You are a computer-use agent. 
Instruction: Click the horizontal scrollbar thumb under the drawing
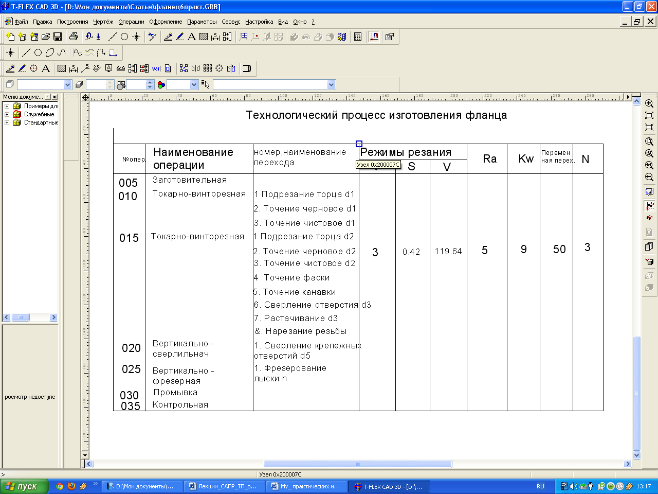pyautogui.click(x=358, y=464)
